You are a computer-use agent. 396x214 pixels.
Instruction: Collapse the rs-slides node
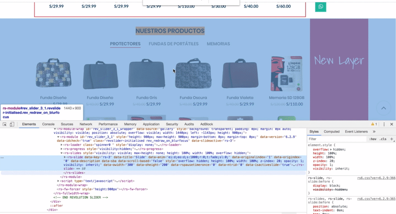[x=61, y=153]
